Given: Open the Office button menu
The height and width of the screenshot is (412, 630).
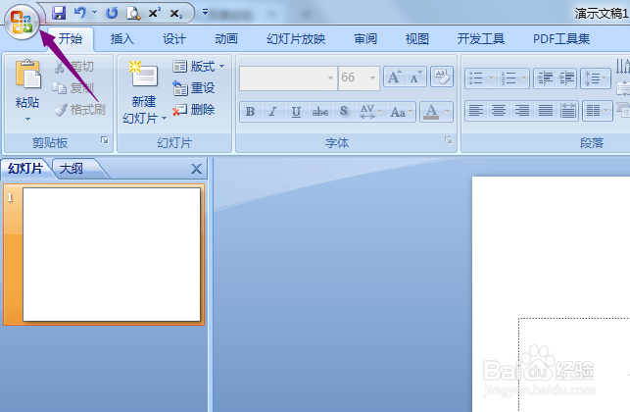Looking at the screenshot, I should 22,23.
